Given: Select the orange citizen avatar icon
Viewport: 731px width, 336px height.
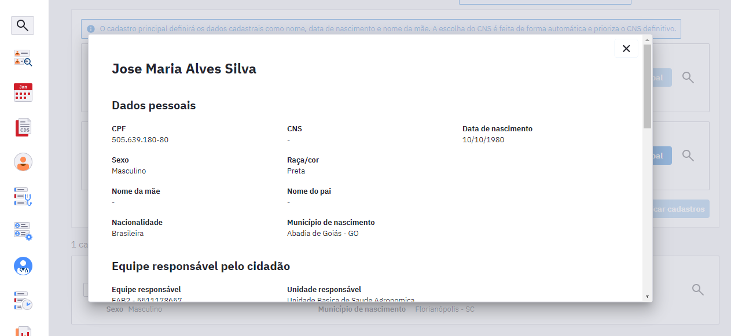Looking at the screenshot, I should pyautogui.click(x=23, y=162).
